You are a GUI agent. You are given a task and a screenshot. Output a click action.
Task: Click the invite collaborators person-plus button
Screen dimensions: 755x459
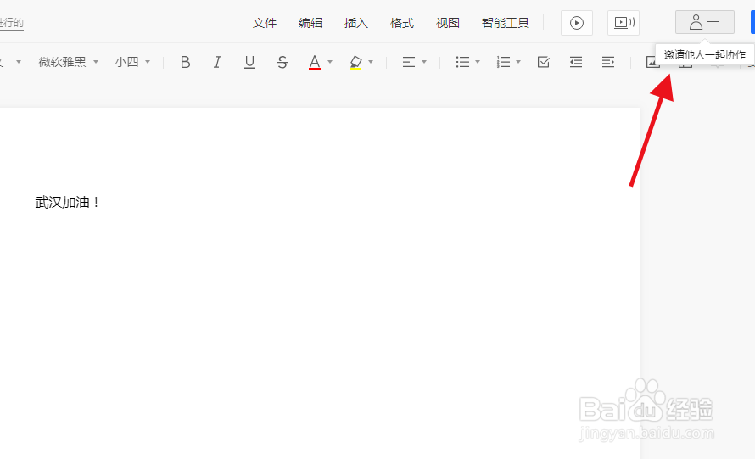[704, 22]
